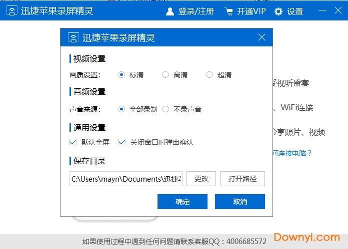The width and height of the screenshot is (348, 249).
Task: Close the settings dialog with X
Action: coord(261,37)
